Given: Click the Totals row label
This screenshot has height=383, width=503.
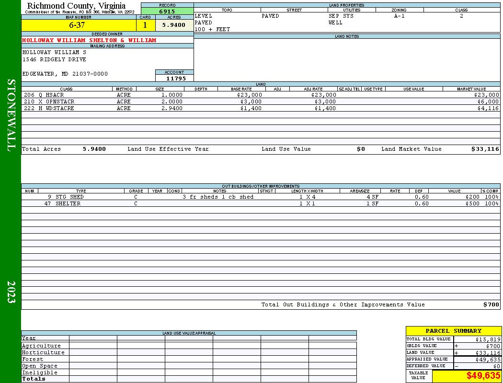Looking at the screenshot, I should point(34,379).
